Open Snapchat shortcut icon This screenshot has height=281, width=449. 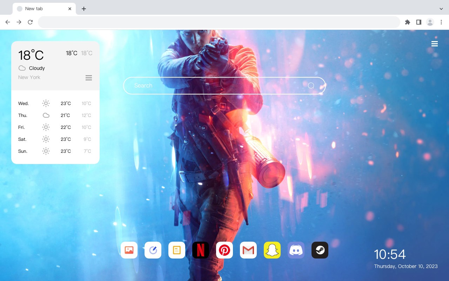(x=272, y=250)
